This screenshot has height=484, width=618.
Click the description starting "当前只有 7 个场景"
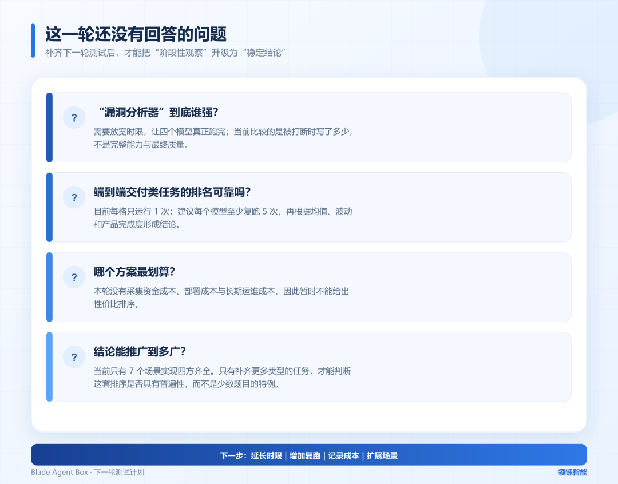222,377
